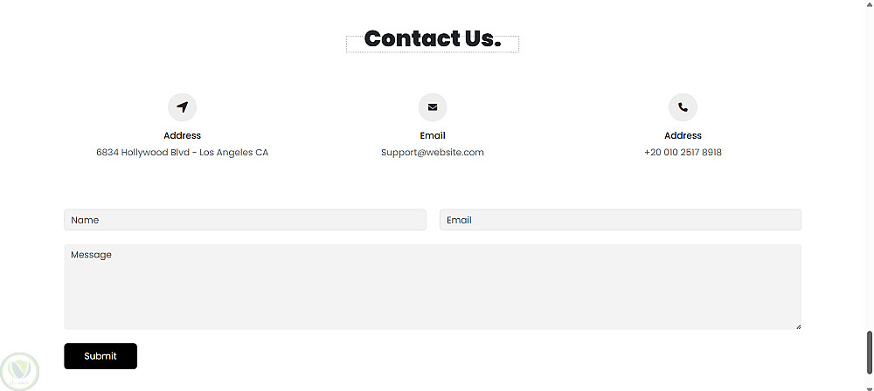This screenshot has width=874, height=391.
Task: Click the Message box resize handle
Action: tap(797, 326)
